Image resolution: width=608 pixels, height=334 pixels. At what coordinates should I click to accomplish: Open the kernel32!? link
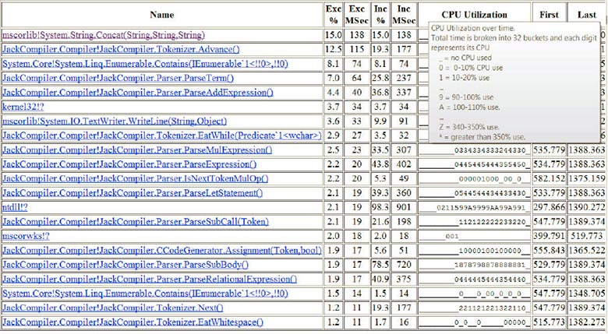point(23,107)
